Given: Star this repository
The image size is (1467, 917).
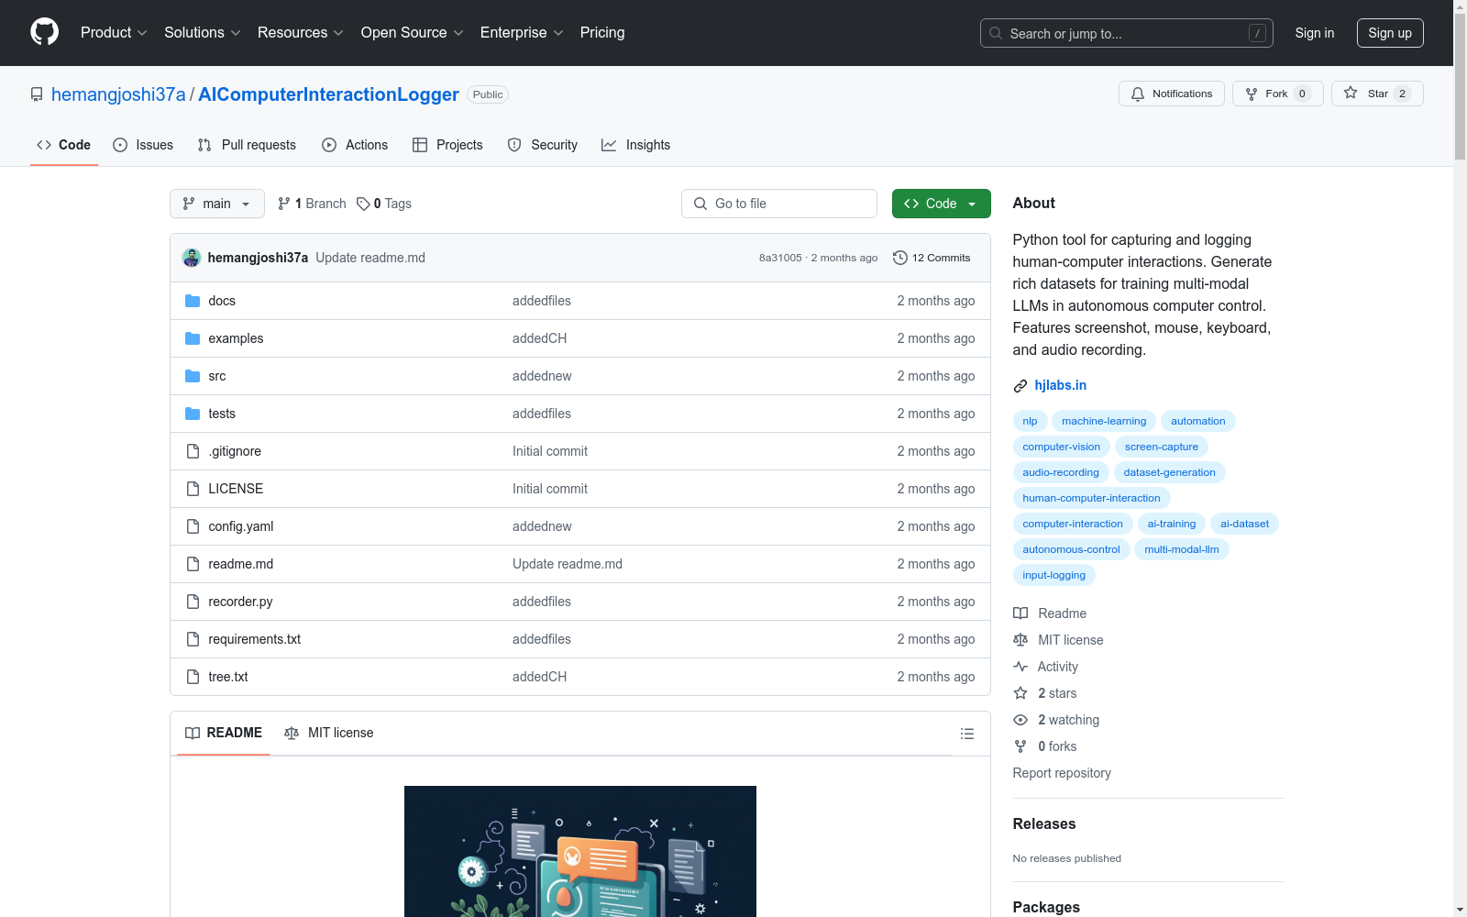Looking at the screenshot, I should pos(1377,94).
